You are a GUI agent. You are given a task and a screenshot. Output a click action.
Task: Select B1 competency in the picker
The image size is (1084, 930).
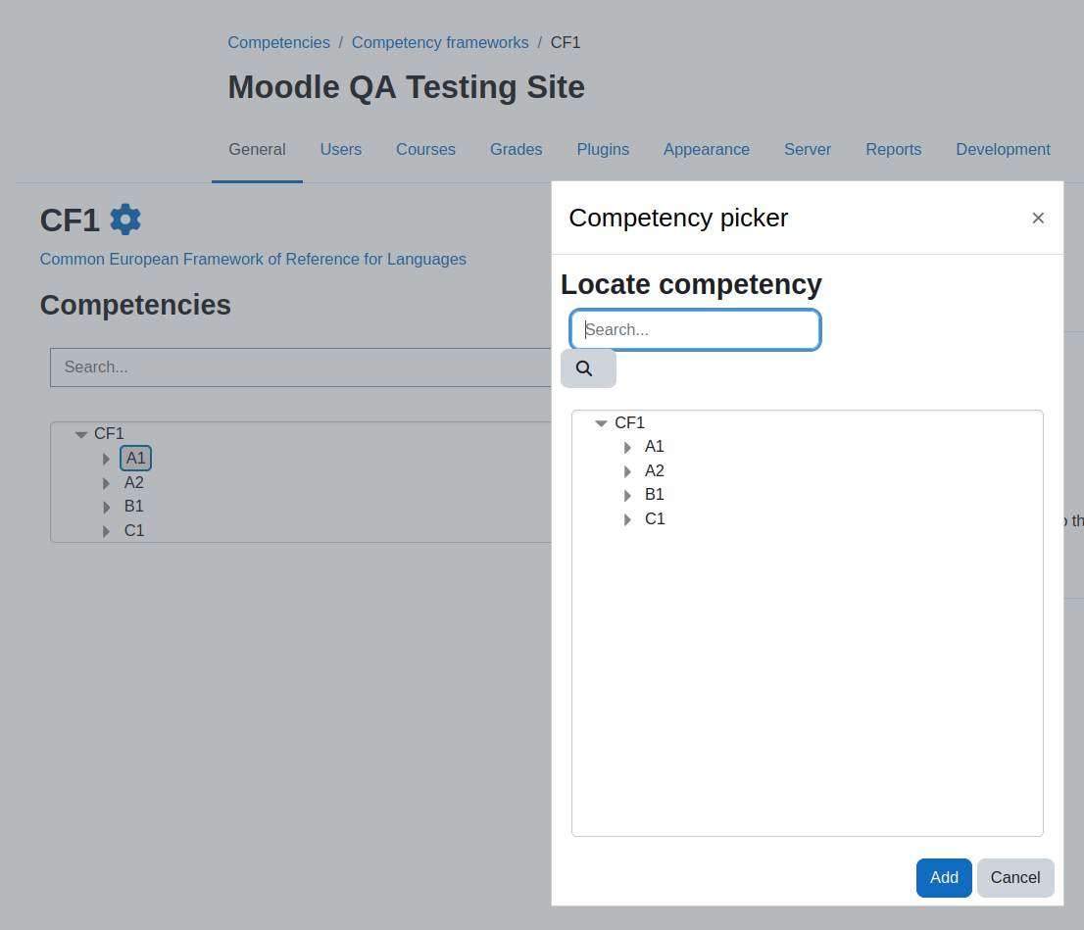654,495
